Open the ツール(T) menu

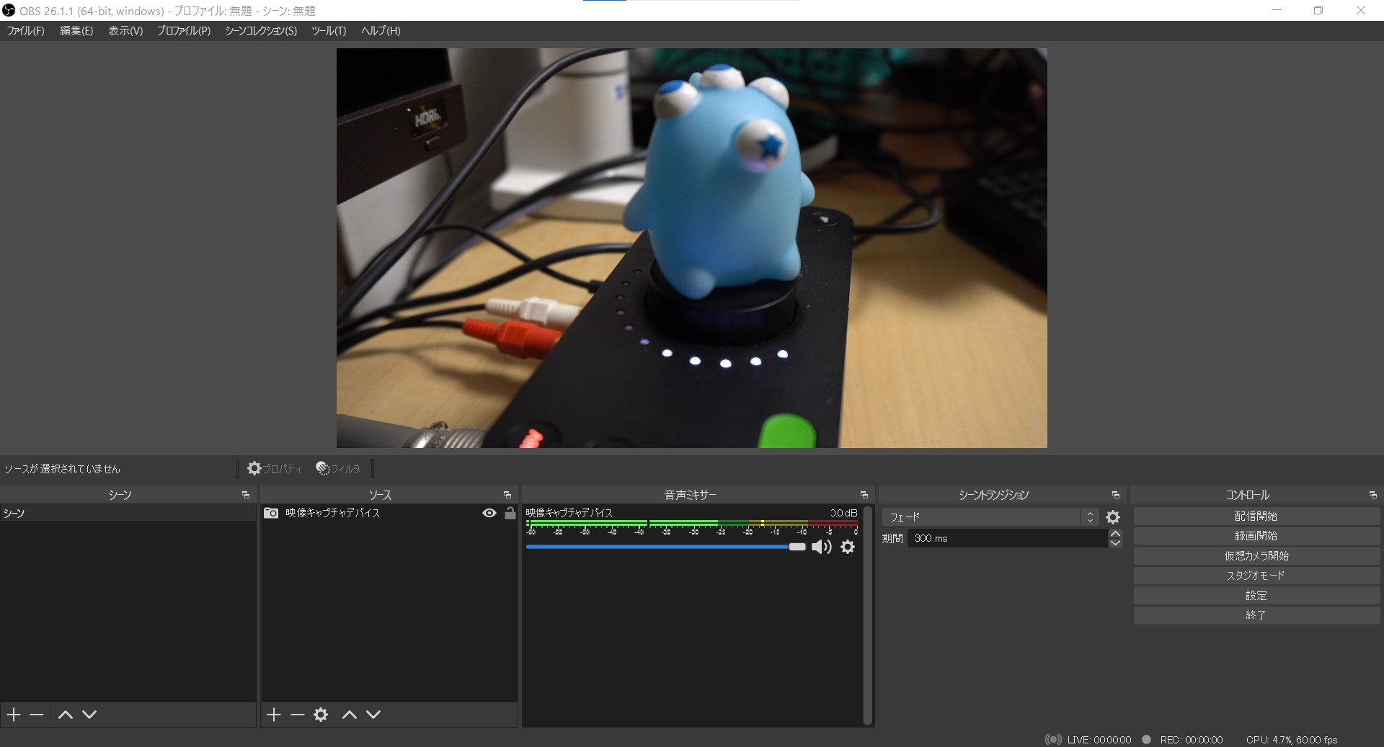pyautogui.click(x=328, y=31)
